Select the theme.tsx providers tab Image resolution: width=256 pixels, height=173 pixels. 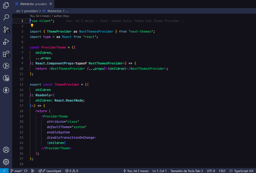point(33,4)
